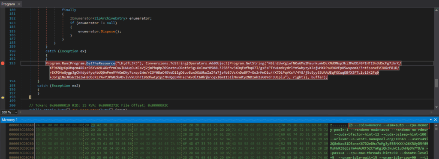The image size is (439, 159).
Task: Click the 'if (enumerator != null)' statement
Action: click(93, 23)
